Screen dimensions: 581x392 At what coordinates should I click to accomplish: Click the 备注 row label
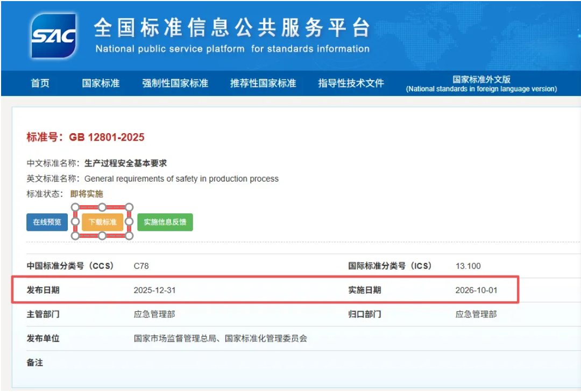(x=35, y=363)
